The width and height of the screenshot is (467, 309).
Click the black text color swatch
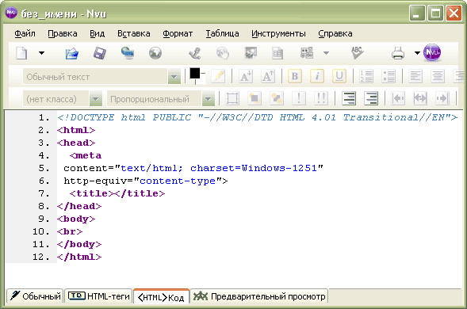pos(195,73)
